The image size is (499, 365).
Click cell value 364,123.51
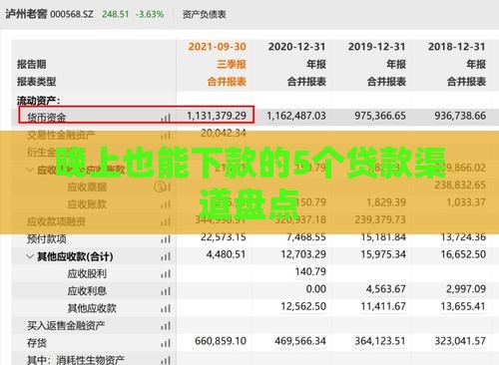(x=380, y=341)
